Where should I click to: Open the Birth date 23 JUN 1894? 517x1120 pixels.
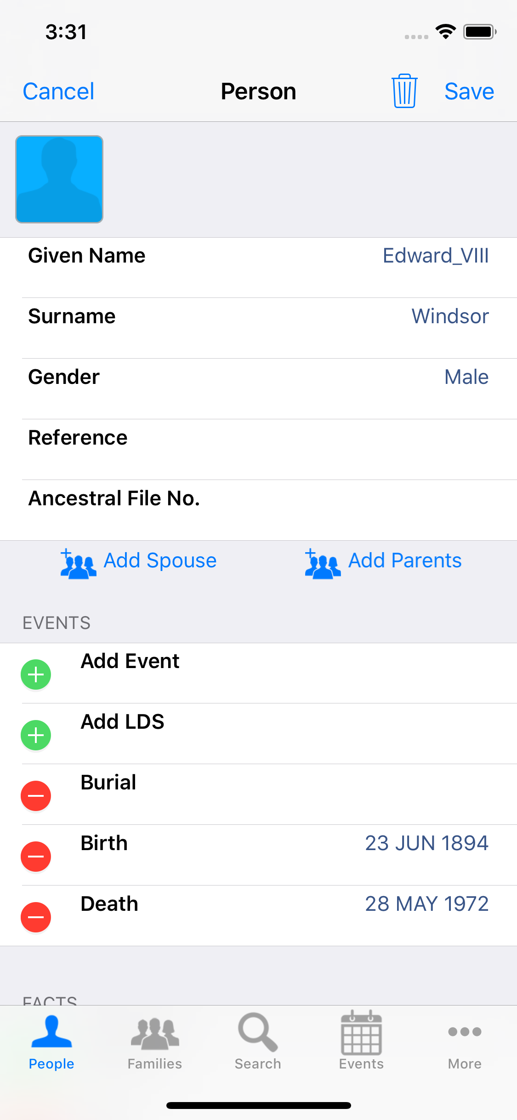426,844
